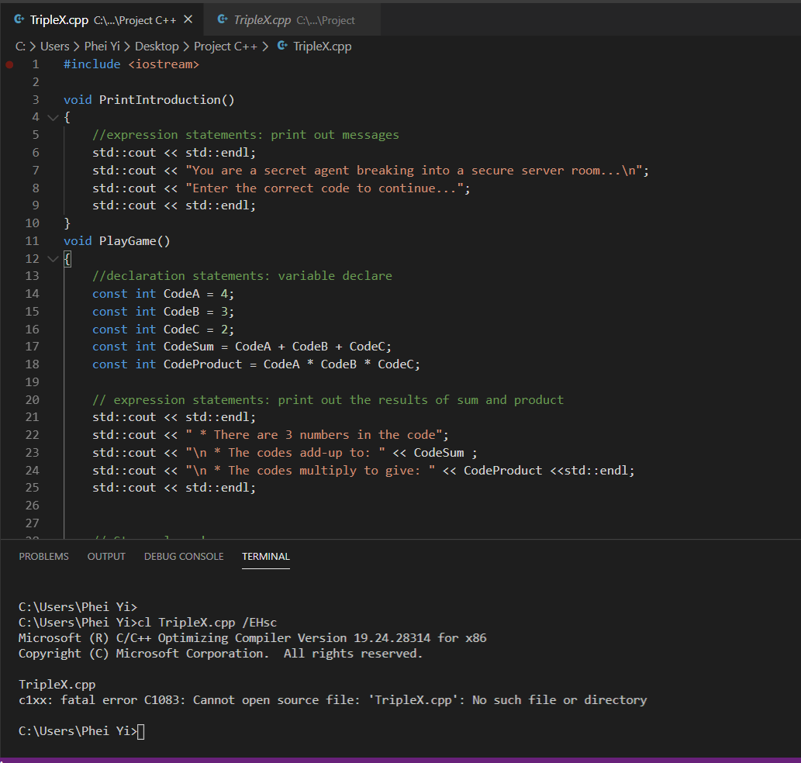Click line number 17 in the gutter
The image size is (801, 763).
[x=32, y=347]
